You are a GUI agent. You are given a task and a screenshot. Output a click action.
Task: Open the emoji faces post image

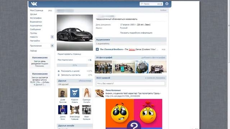click(134, 114)
